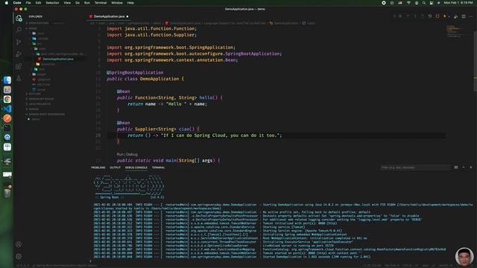Open the Search view in activity bar

pos(19,30)
